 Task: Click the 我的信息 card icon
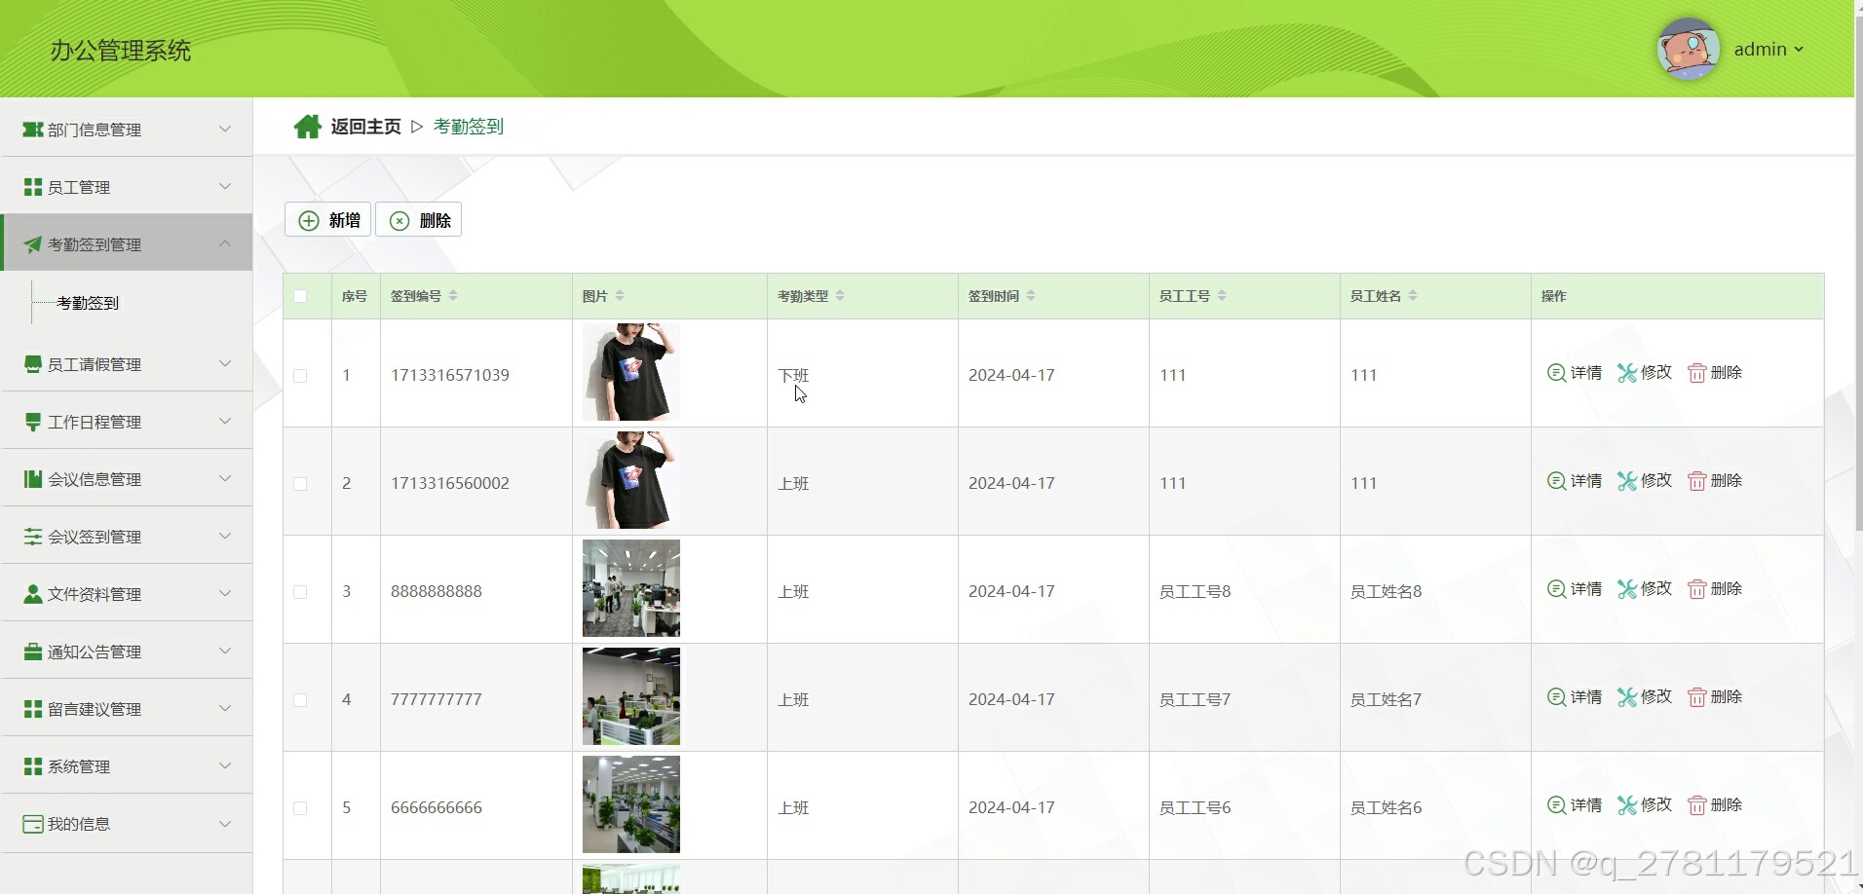[33, 824]
